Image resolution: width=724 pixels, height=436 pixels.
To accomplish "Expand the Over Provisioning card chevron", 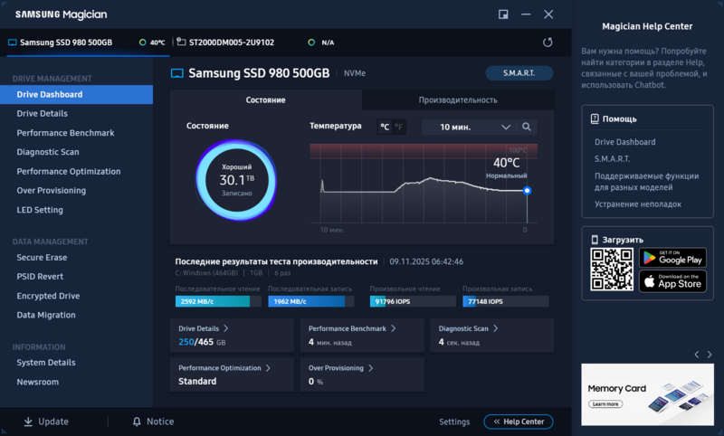I will tap(371, 368).
